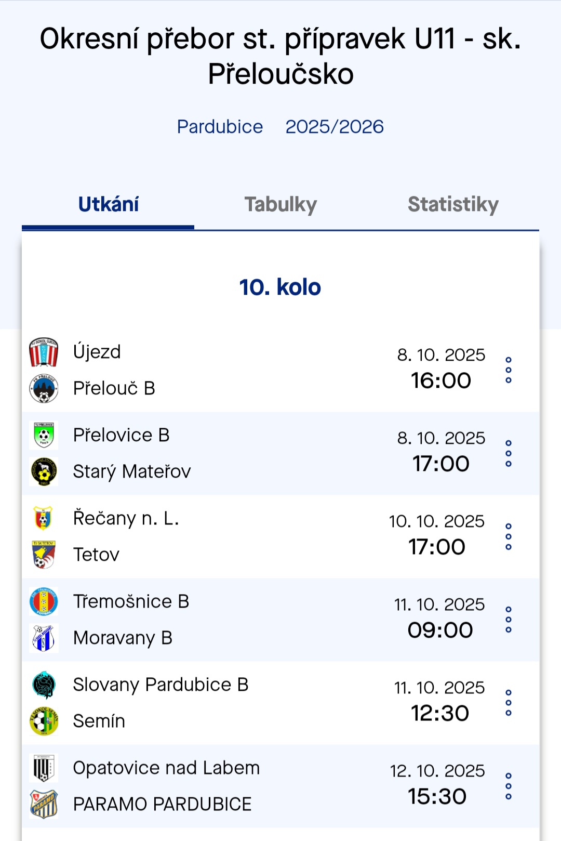This screenshot has width=561, height=841.
Task: Open more options for Opatovice vs PARAMO match
Action: [x=509, y=786]
